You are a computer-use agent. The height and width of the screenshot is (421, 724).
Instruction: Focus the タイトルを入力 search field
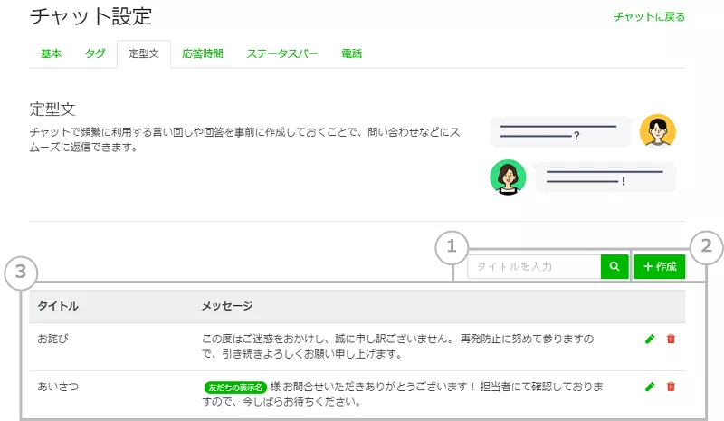534,267
